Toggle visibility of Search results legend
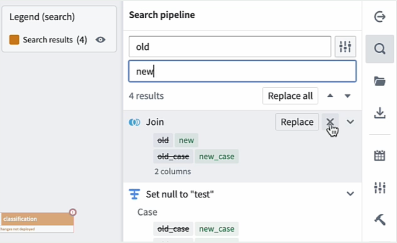397x243 pixels. click(100, 40)
